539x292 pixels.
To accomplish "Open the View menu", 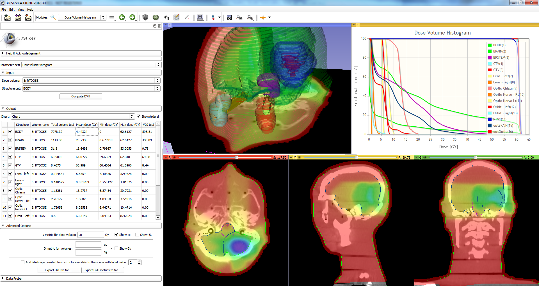I will point(21,10).
